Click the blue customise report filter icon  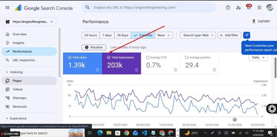247,35
